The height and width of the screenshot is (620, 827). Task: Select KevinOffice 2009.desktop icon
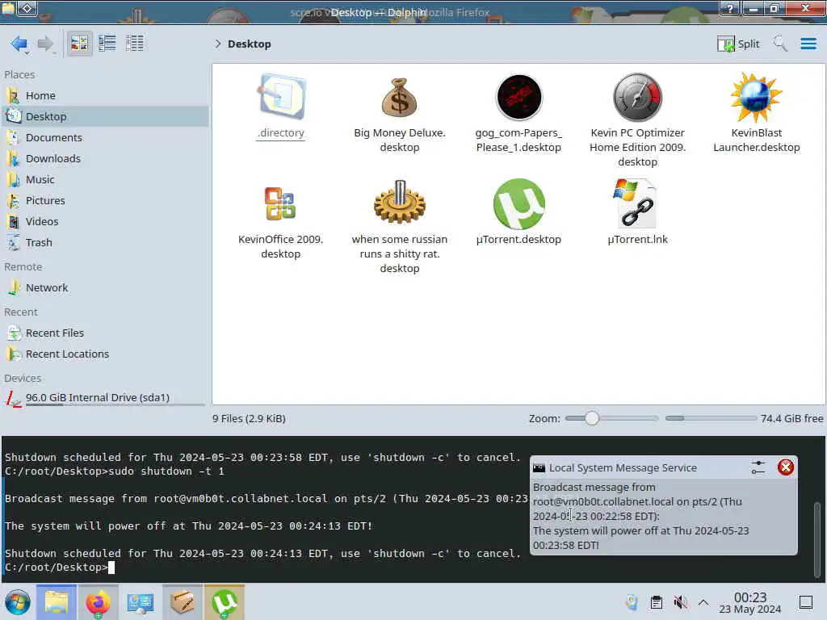280,203
